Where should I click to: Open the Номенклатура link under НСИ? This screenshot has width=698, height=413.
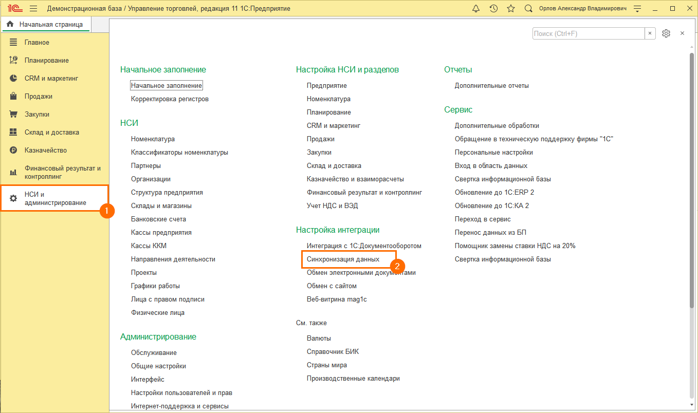coord(153,139)
